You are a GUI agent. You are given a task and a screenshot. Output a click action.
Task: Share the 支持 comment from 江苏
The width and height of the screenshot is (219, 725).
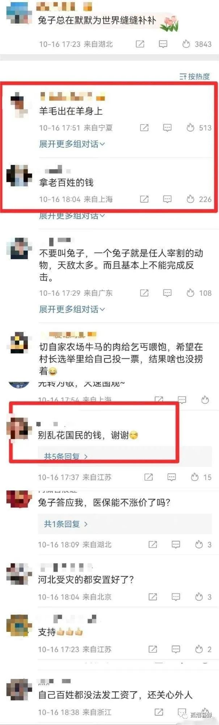(153, 649)
